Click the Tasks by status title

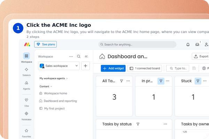[117, 124]
